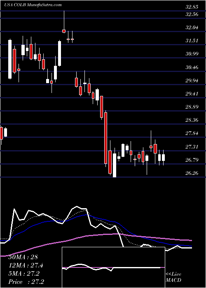Click inside the MACD inset chart panel

tap(113, 267)
